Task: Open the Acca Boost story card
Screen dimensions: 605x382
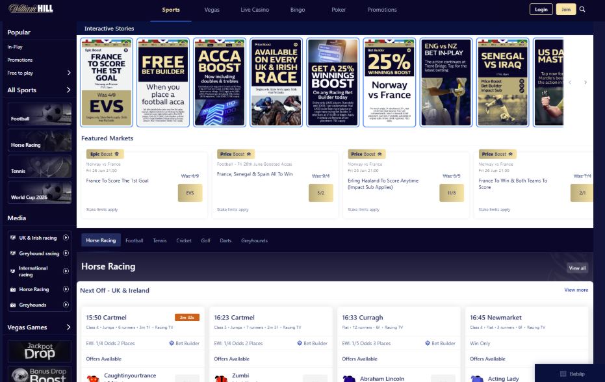Action: [x=220, y=83]
